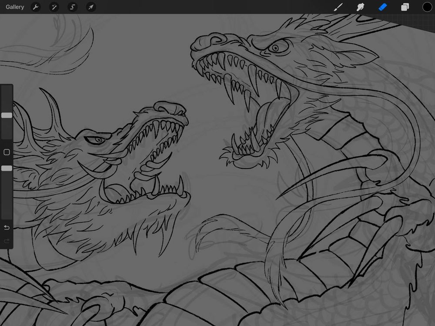435x326 pixels.
Task: Open the Actions wrench menu
Action: point(36,7)
